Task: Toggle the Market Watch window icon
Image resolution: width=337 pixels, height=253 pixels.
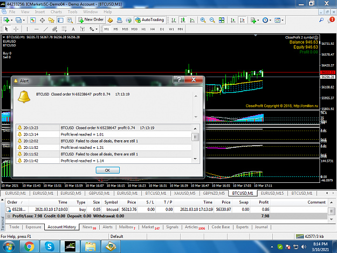Action: (x=33, y=20)
